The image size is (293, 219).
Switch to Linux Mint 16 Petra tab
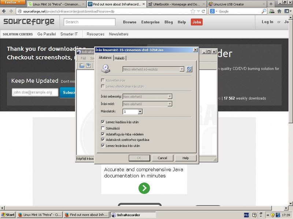[56, 4]
